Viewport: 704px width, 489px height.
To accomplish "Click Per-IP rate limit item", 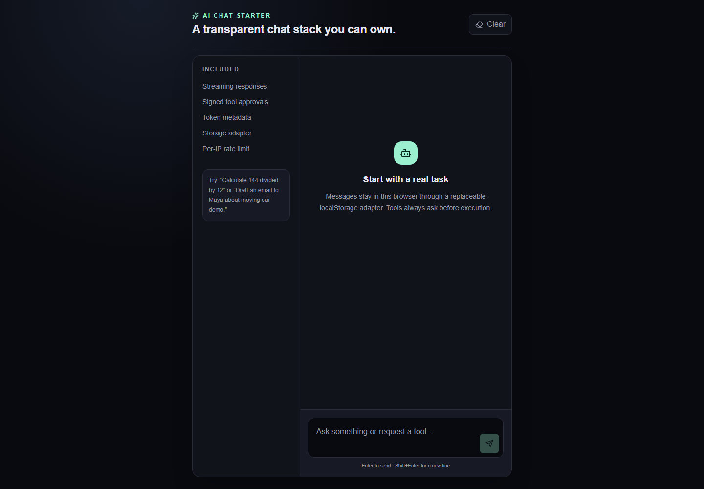I will click(226, 149).
